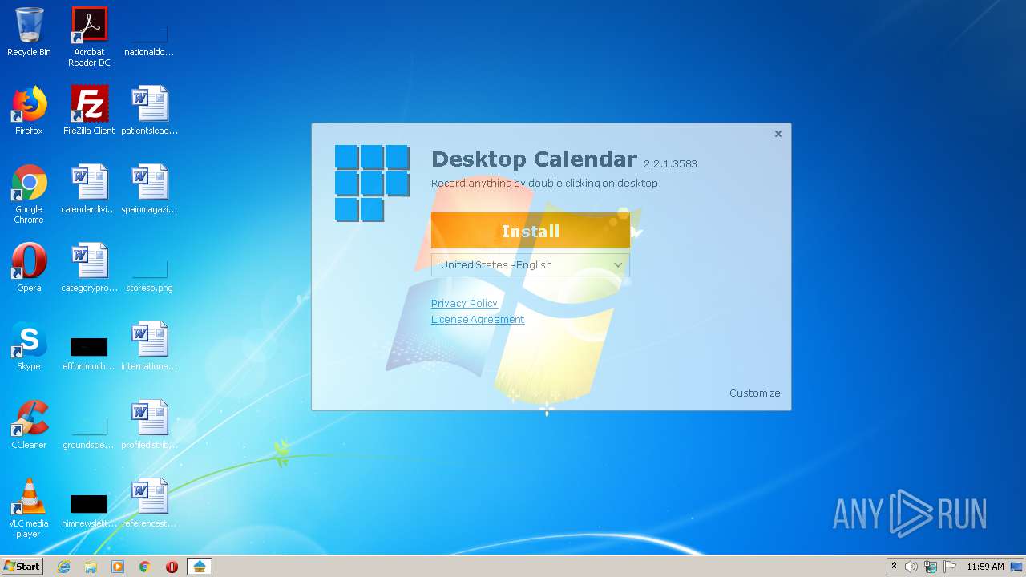Open the volume control tray icon
This screenshot has width=1026, height=577.
pyautogui.click(x=911, y=567)
